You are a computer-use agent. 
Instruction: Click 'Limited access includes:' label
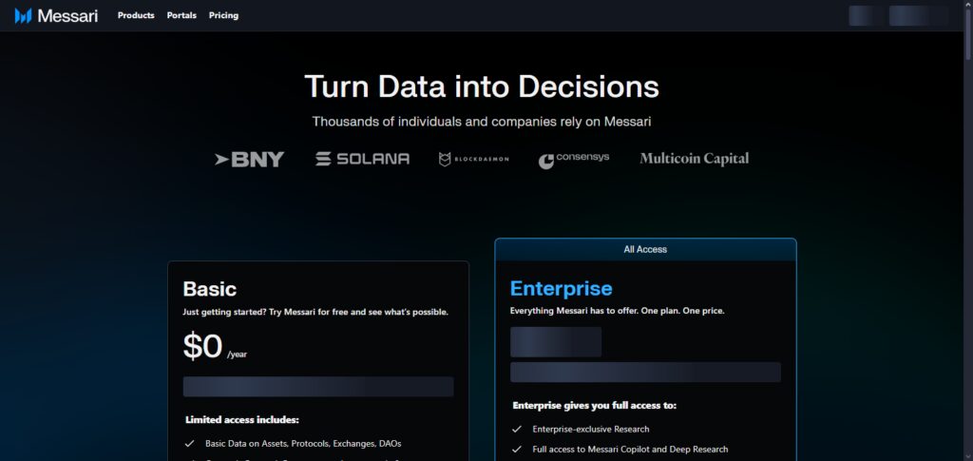coord(242,420)
